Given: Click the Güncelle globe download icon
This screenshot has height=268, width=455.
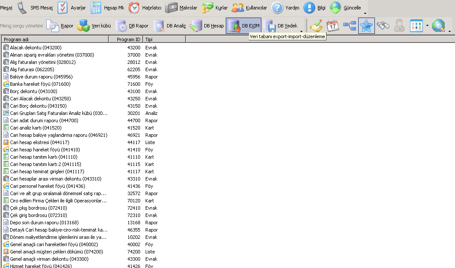Looking at the screenshot, I should 335,8.
